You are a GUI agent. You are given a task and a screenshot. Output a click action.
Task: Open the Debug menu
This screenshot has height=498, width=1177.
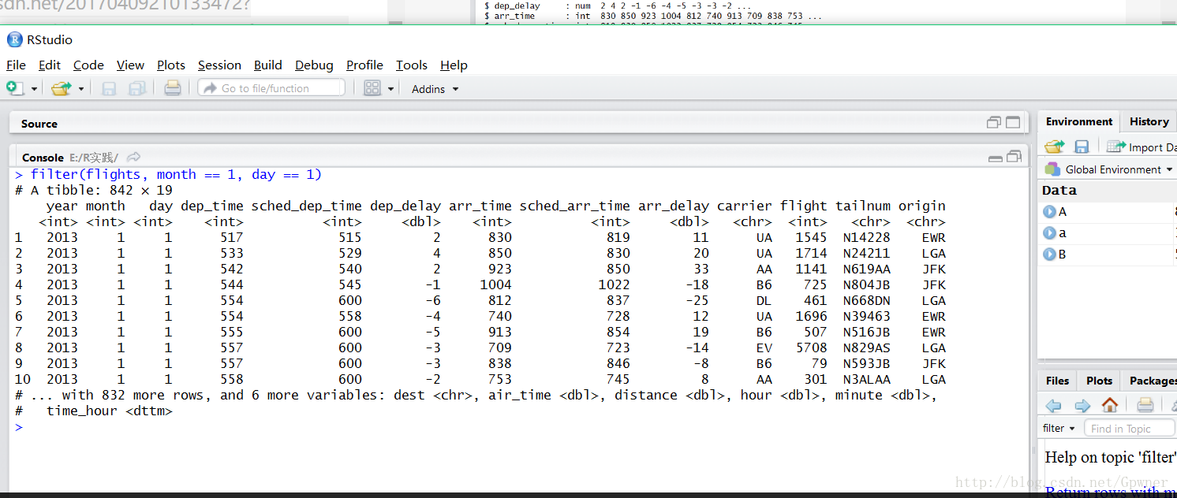tap(314, 65)
